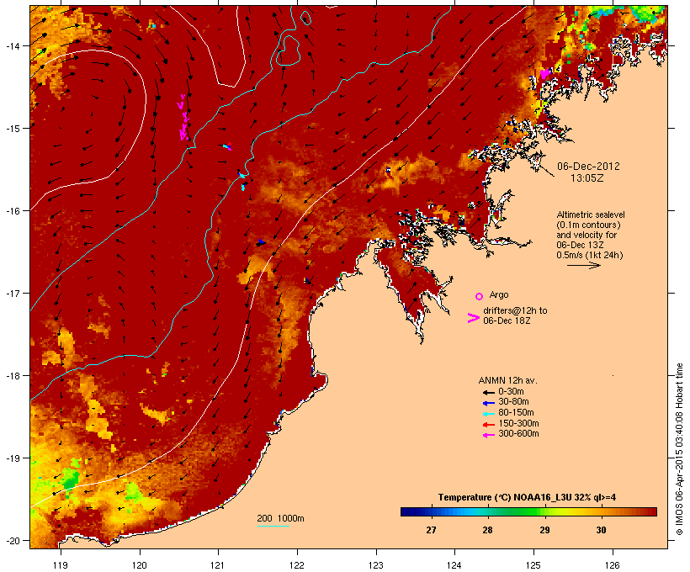
Task: Click the red 150-300m legend arrow
Action: coord(489,425)
